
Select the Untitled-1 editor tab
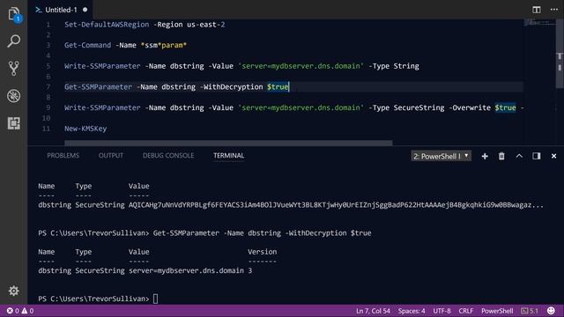61,10
